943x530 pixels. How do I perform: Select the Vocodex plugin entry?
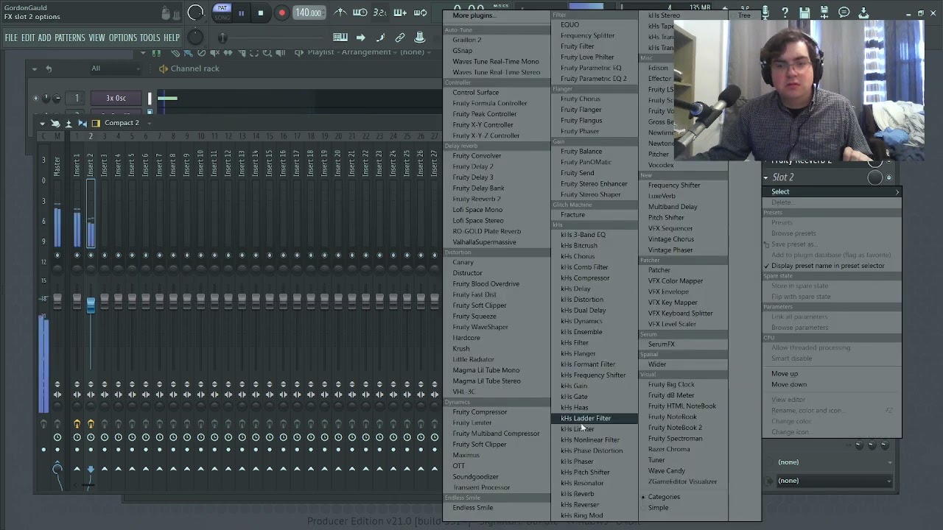[x=661, y=166]
